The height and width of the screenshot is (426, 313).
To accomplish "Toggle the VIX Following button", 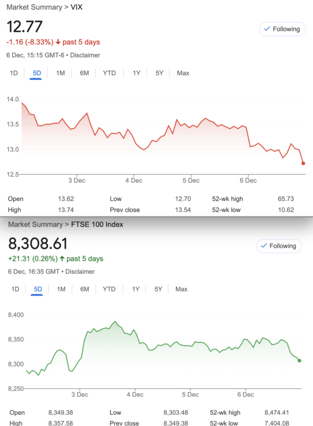I will pyautogui.click(x=282, y=29).
